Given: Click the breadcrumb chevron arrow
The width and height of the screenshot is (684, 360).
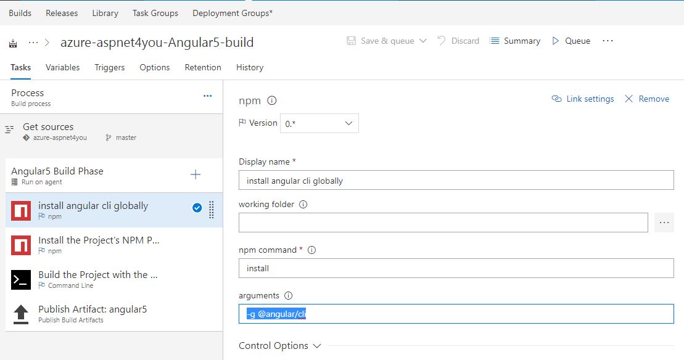Looking at the screenshot, I should click(47, 43).
